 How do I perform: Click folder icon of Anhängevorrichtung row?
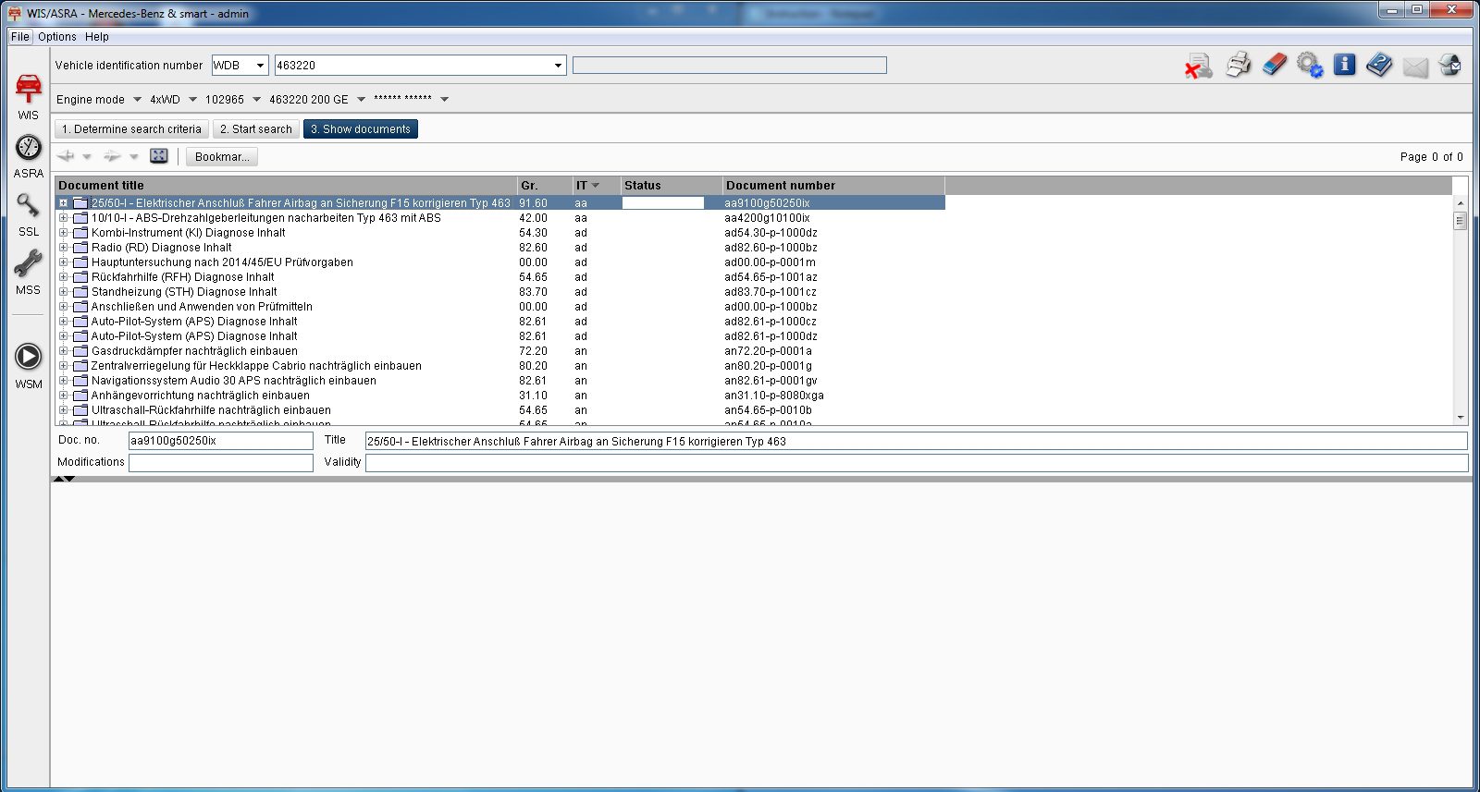pyautogui.click(x=80, y=396)
